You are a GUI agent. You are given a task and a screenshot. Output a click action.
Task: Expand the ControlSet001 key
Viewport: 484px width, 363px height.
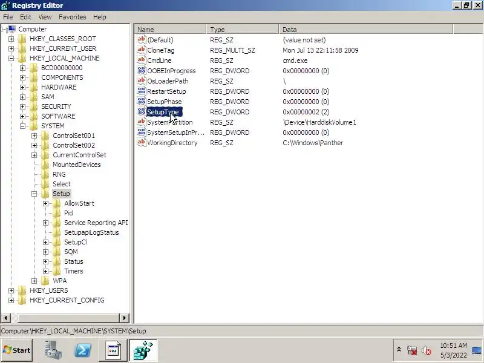[34, 136]
